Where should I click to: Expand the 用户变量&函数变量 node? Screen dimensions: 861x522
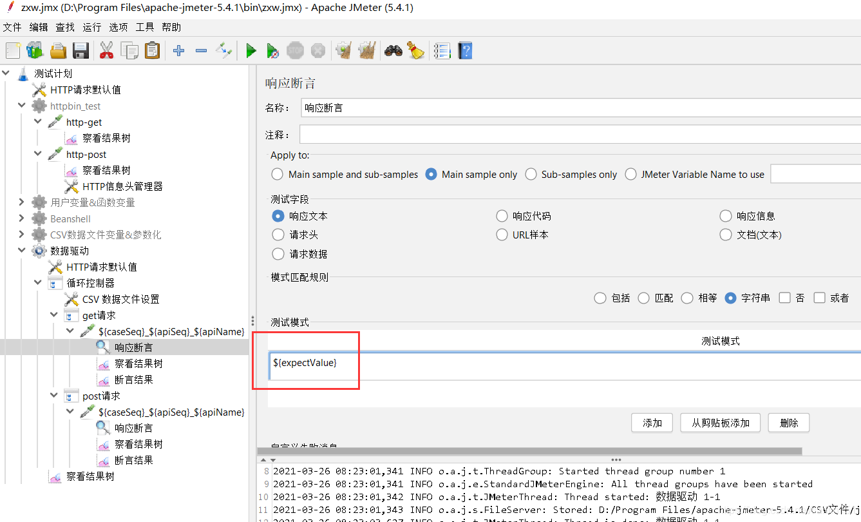22,202
